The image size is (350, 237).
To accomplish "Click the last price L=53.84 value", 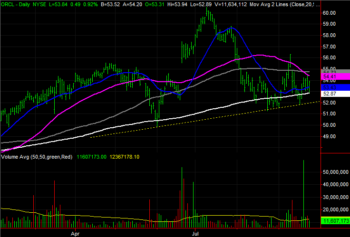I will [58, 4].
